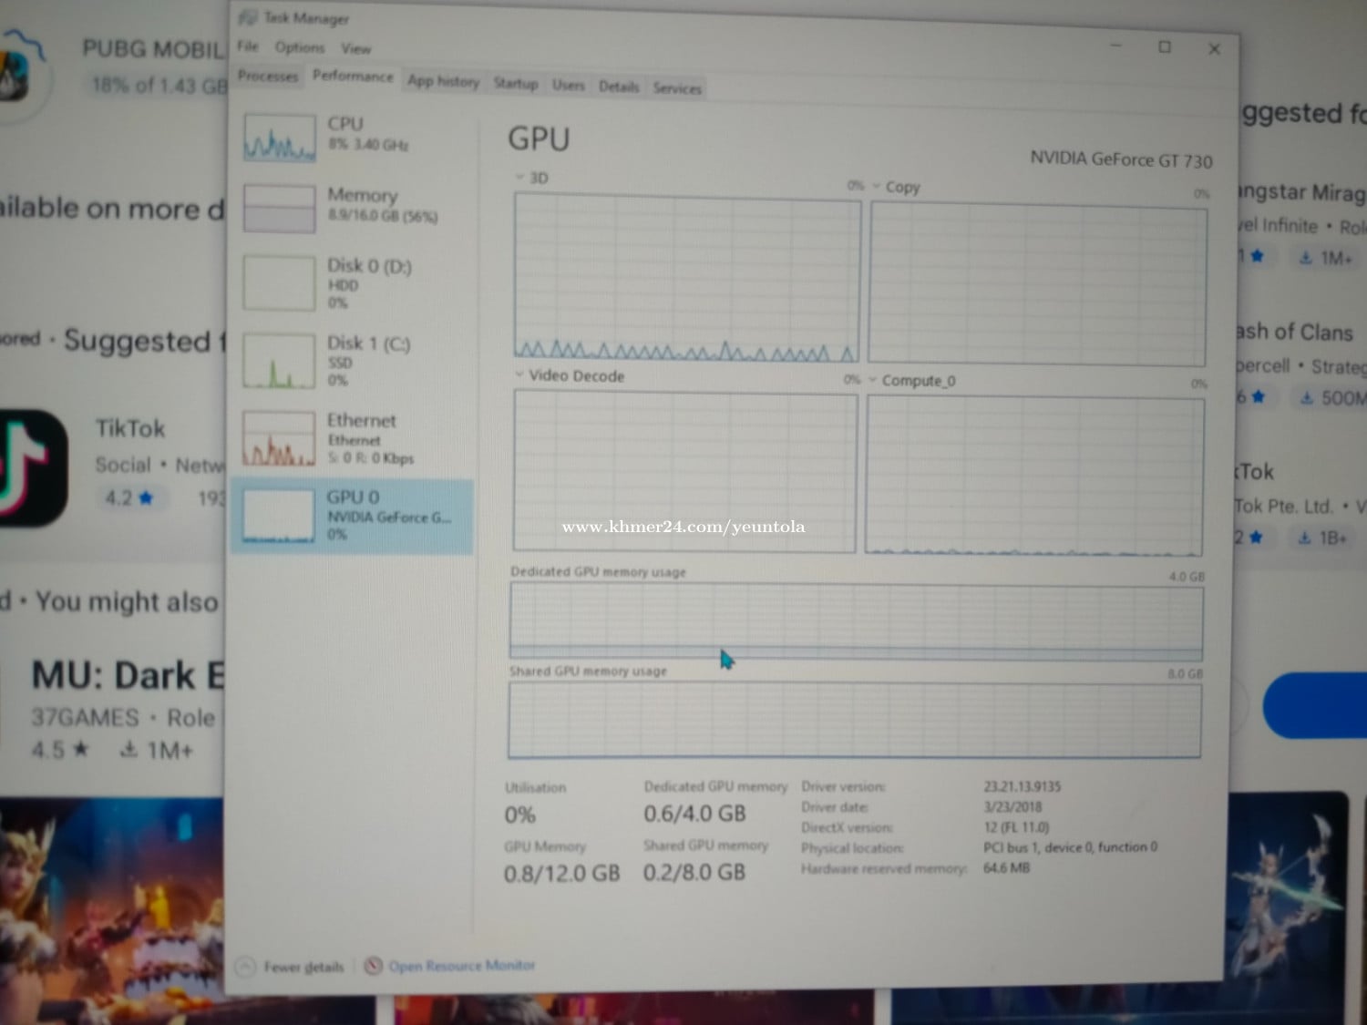Switch to the Users tab
This screenshot has height=1025, width=1367.
pyautogui.click(x=568, y=86)
